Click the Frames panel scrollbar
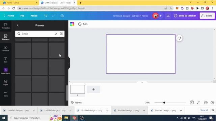This screenshot has height=121, width=216. click(x=67, y=93)
